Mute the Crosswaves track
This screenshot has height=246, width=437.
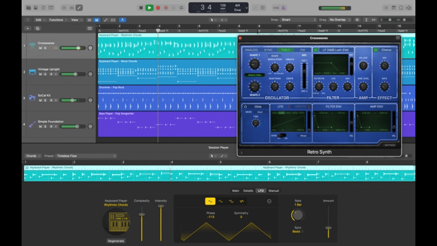click(x=40, y=48)
